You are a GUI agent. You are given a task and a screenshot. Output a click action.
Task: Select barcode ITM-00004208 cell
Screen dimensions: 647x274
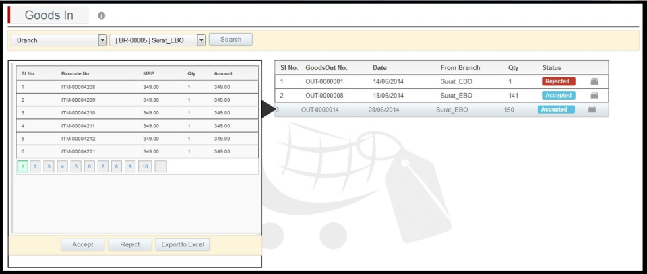[x=78, y=87]
